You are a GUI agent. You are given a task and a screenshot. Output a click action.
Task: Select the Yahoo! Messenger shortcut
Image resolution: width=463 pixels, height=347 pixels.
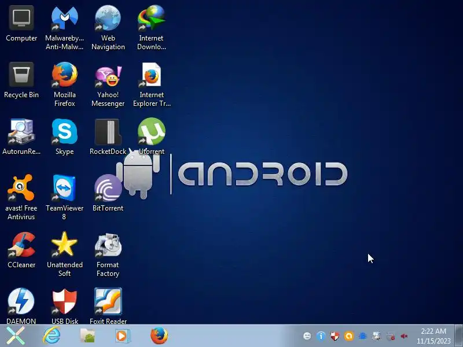point(108,84)
